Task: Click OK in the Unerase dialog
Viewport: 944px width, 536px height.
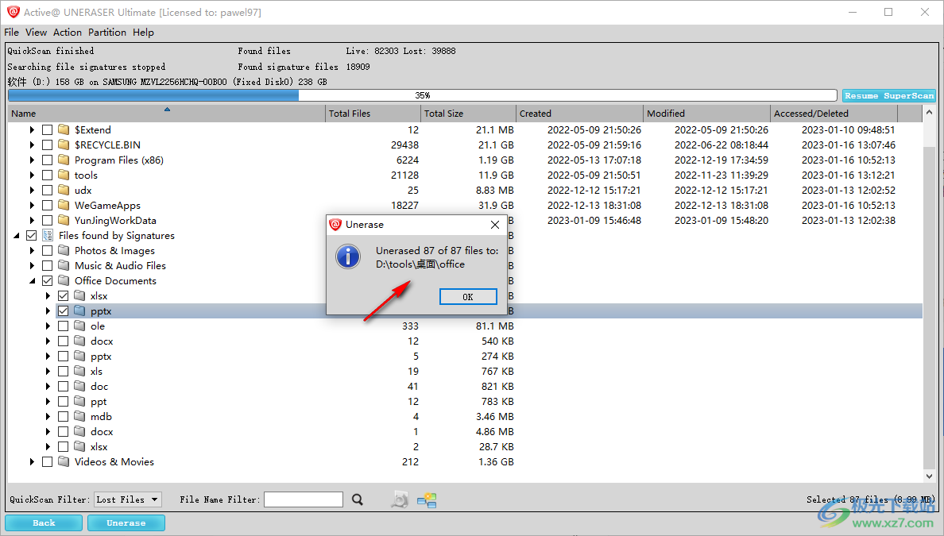Action: 468,296
